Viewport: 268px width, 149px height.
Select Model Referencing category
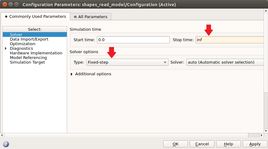click(28, 58)
